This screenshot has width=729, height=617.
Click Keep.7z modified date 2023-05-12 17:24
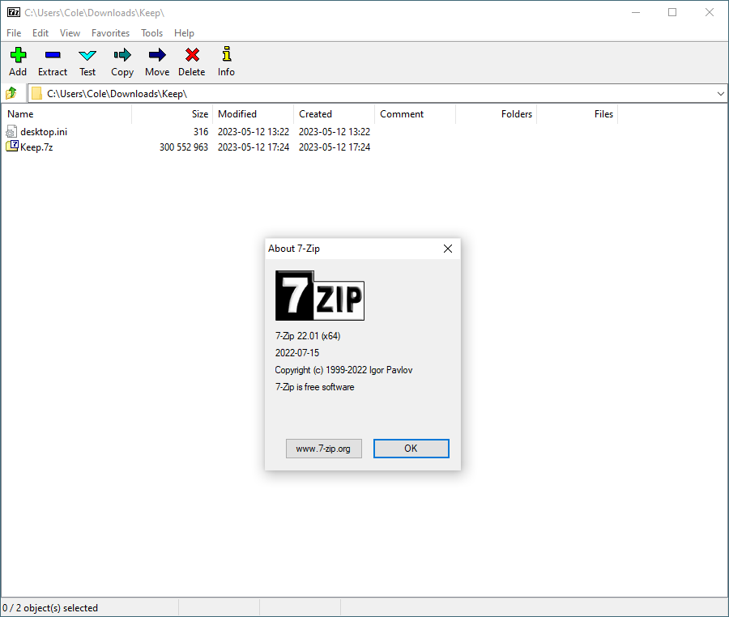pos(254,147)
